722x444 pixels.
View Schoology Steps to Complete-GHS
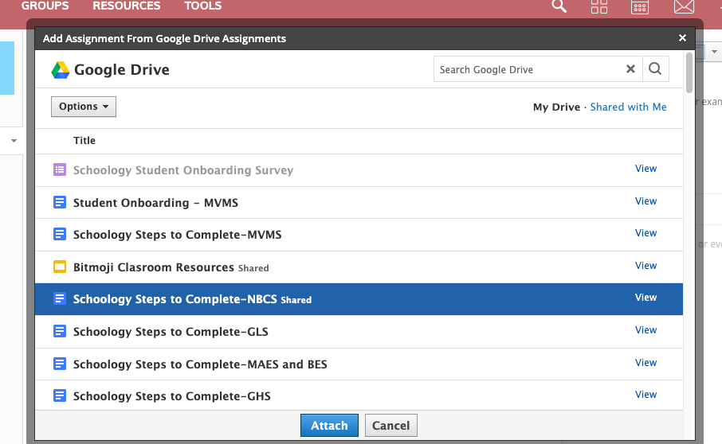point(645,395)
